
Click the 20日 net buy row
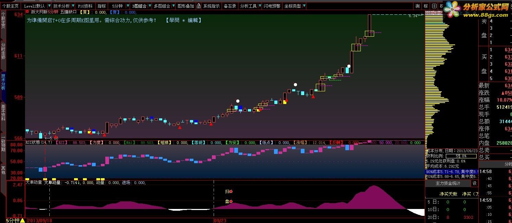(x=452, y=217)
